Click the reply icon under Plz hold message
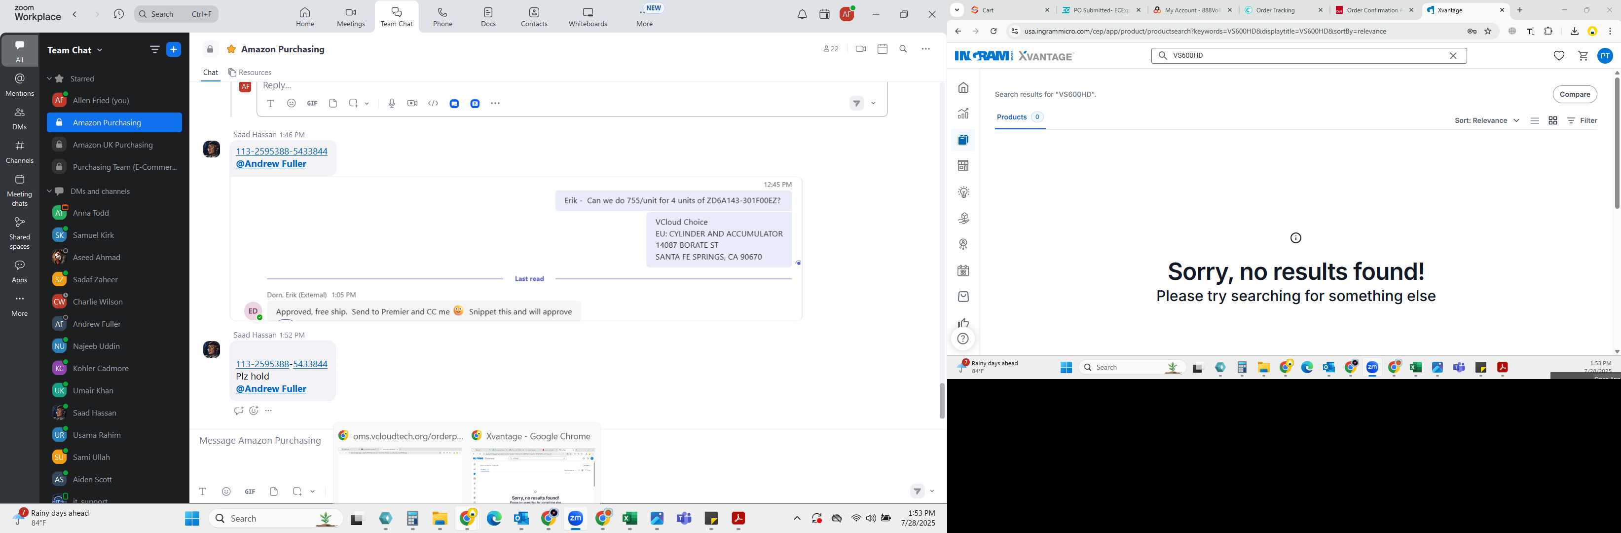The image size is (1621, 533). (x=238, y=410)
